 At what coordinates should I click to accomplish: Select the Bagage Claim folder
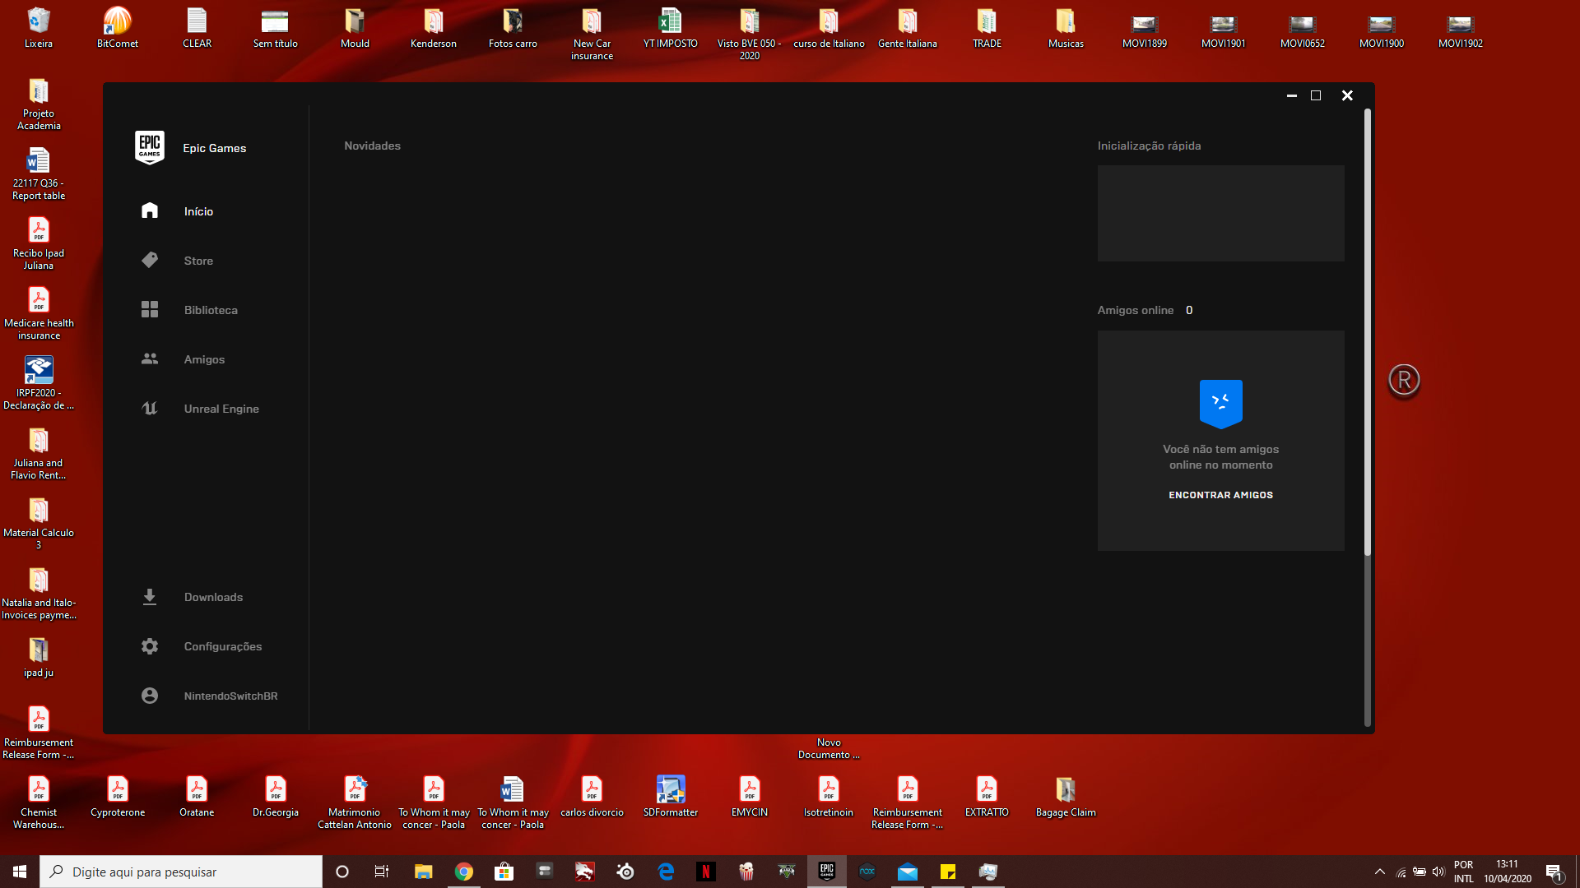click(x=1066, y=796)
